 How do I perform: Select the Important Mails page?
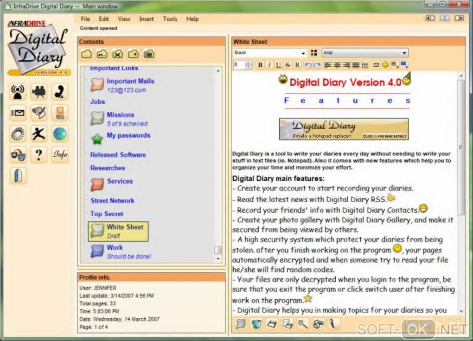tap(123, 85)
